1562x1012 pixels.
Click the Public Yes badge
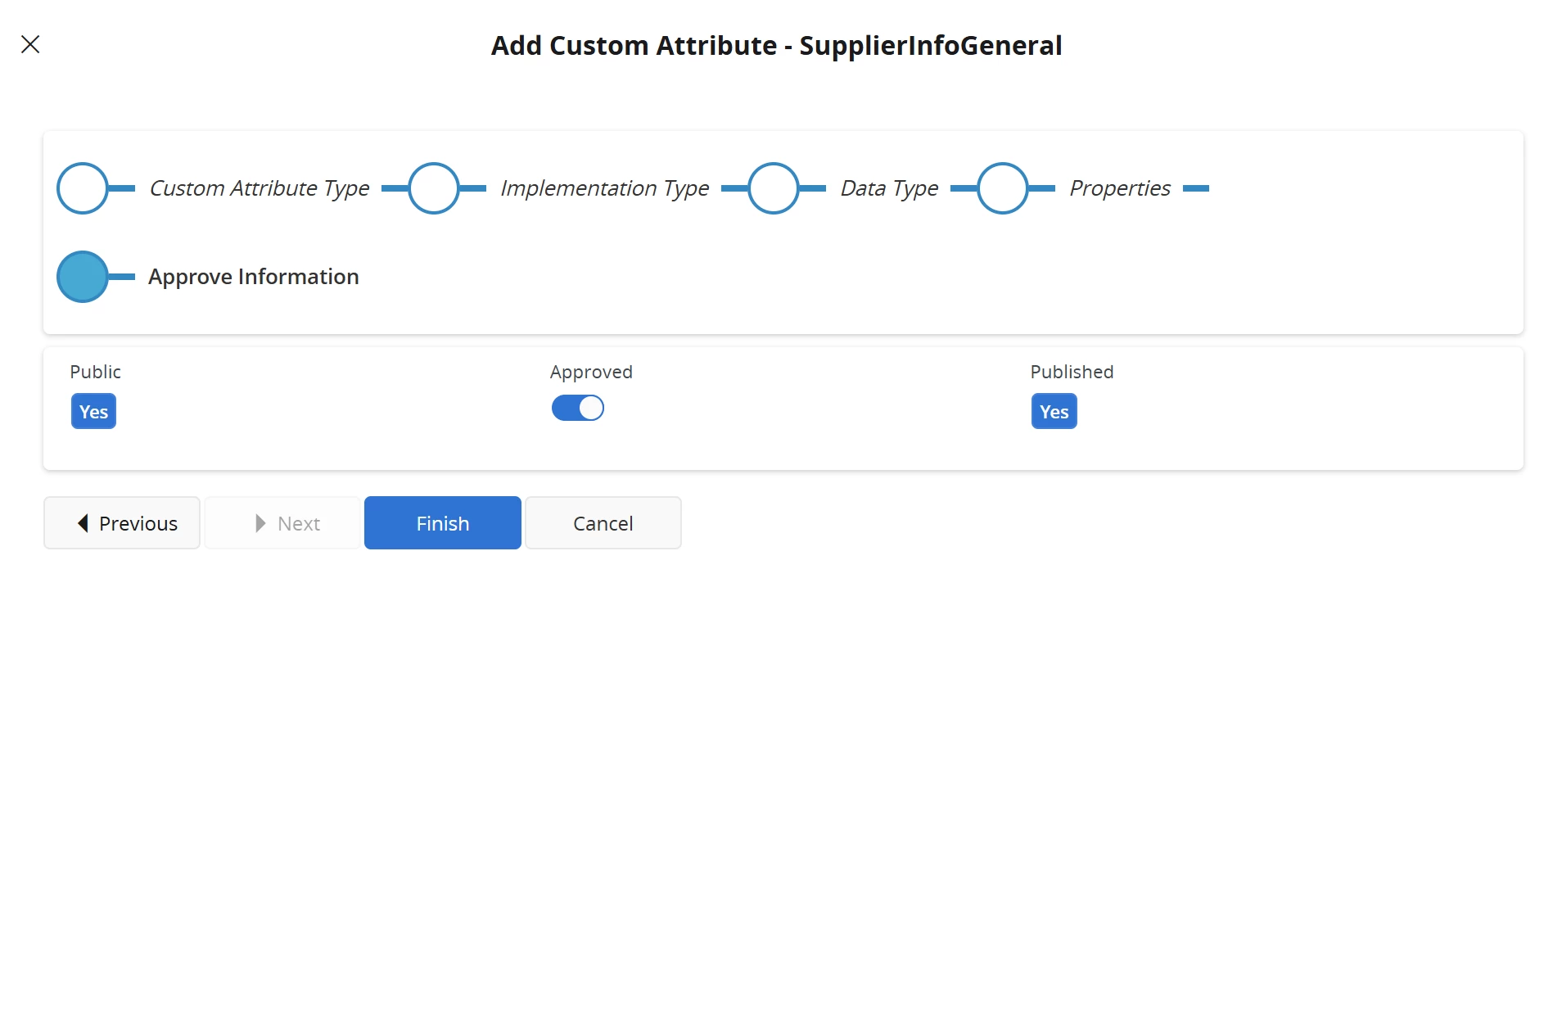pyautogui.click(x=93, y=412)
